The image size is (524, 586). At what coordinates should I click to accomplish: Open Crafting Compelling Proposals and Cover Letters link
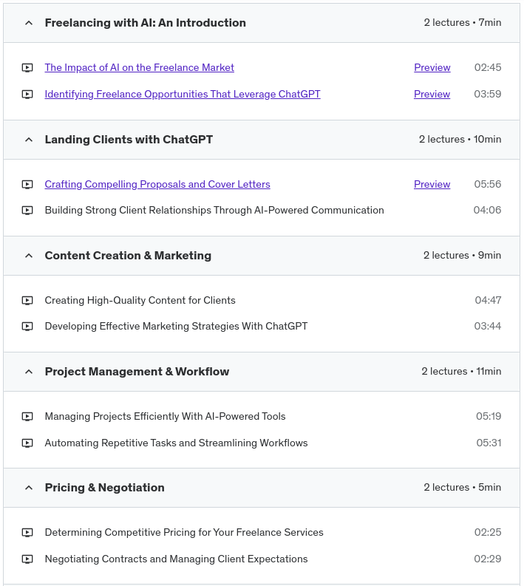(157, 185)
